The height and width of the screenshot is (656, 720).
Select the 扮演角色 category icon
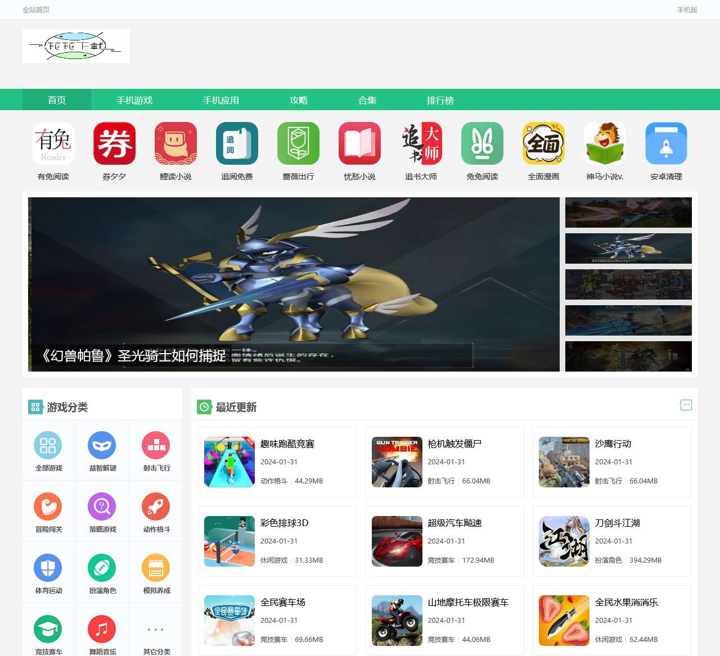102,568
